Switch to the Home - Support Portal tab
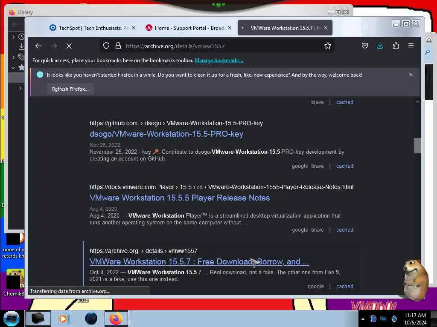Image resolution: width=437 pixels, height=327 pixels. pyautogui.click(x=188, y=28)
